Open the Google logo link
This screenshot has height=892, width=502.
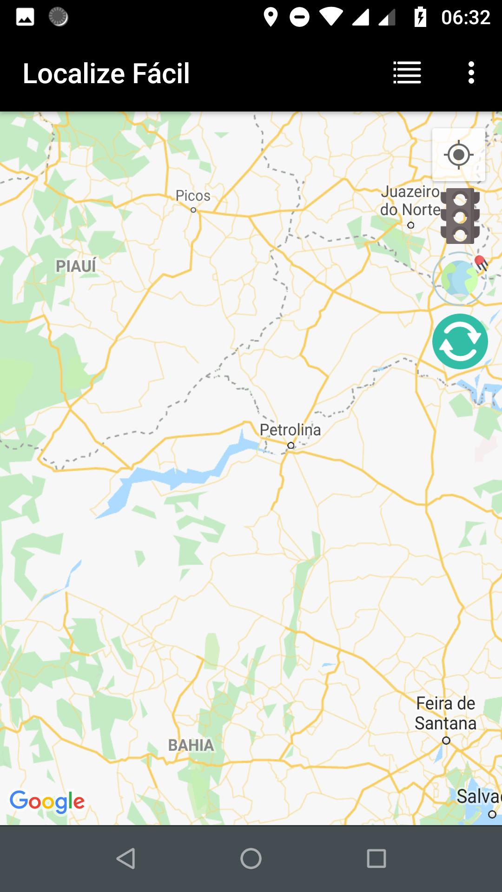click(47, 802)
